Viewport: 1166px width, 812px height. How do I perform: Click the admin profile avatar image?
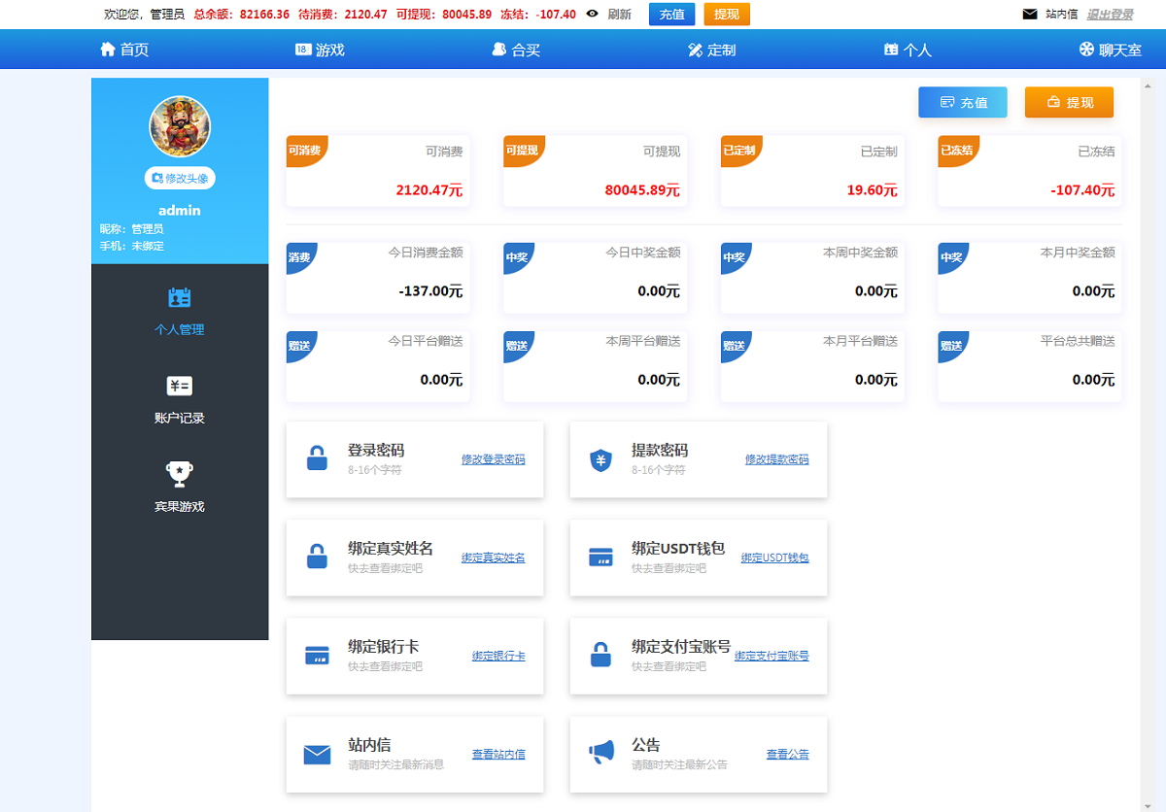(180, 126)
